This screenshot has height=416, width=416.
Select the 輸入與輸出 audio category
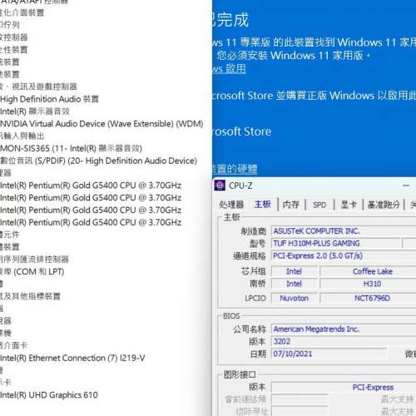tap(22, 136)
